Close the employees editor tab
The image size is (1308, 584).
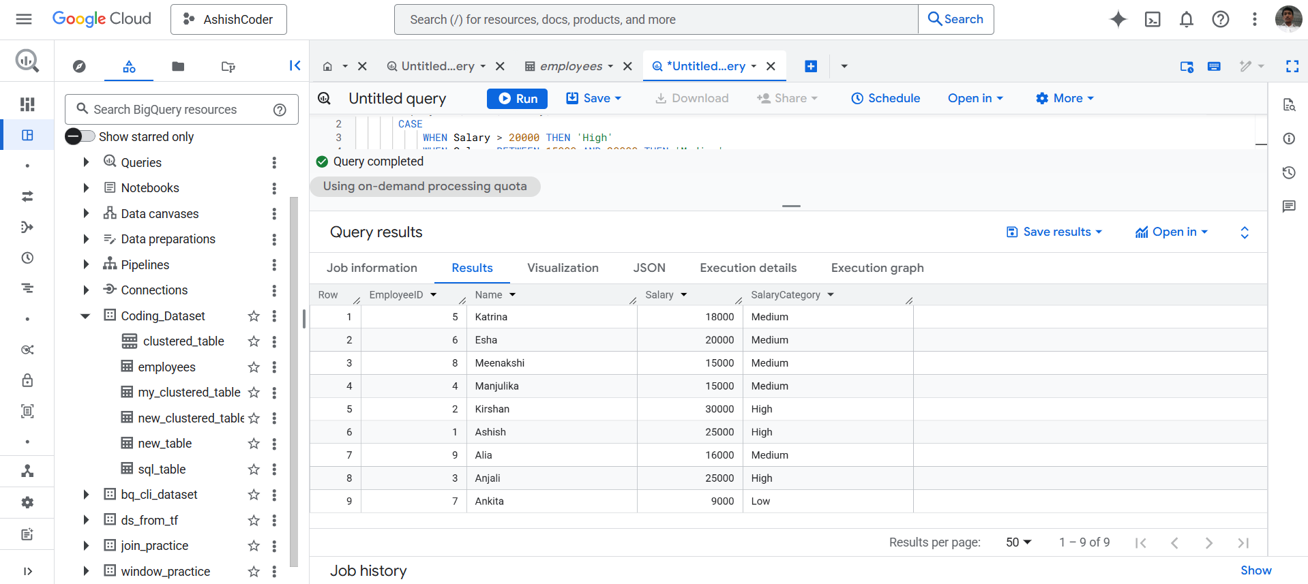(627, 66)
